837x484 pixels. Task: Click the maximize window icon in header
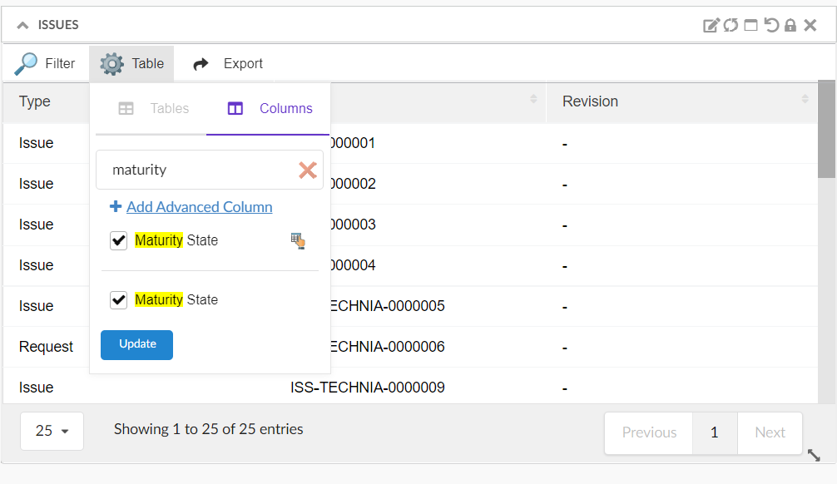[750, 25]
